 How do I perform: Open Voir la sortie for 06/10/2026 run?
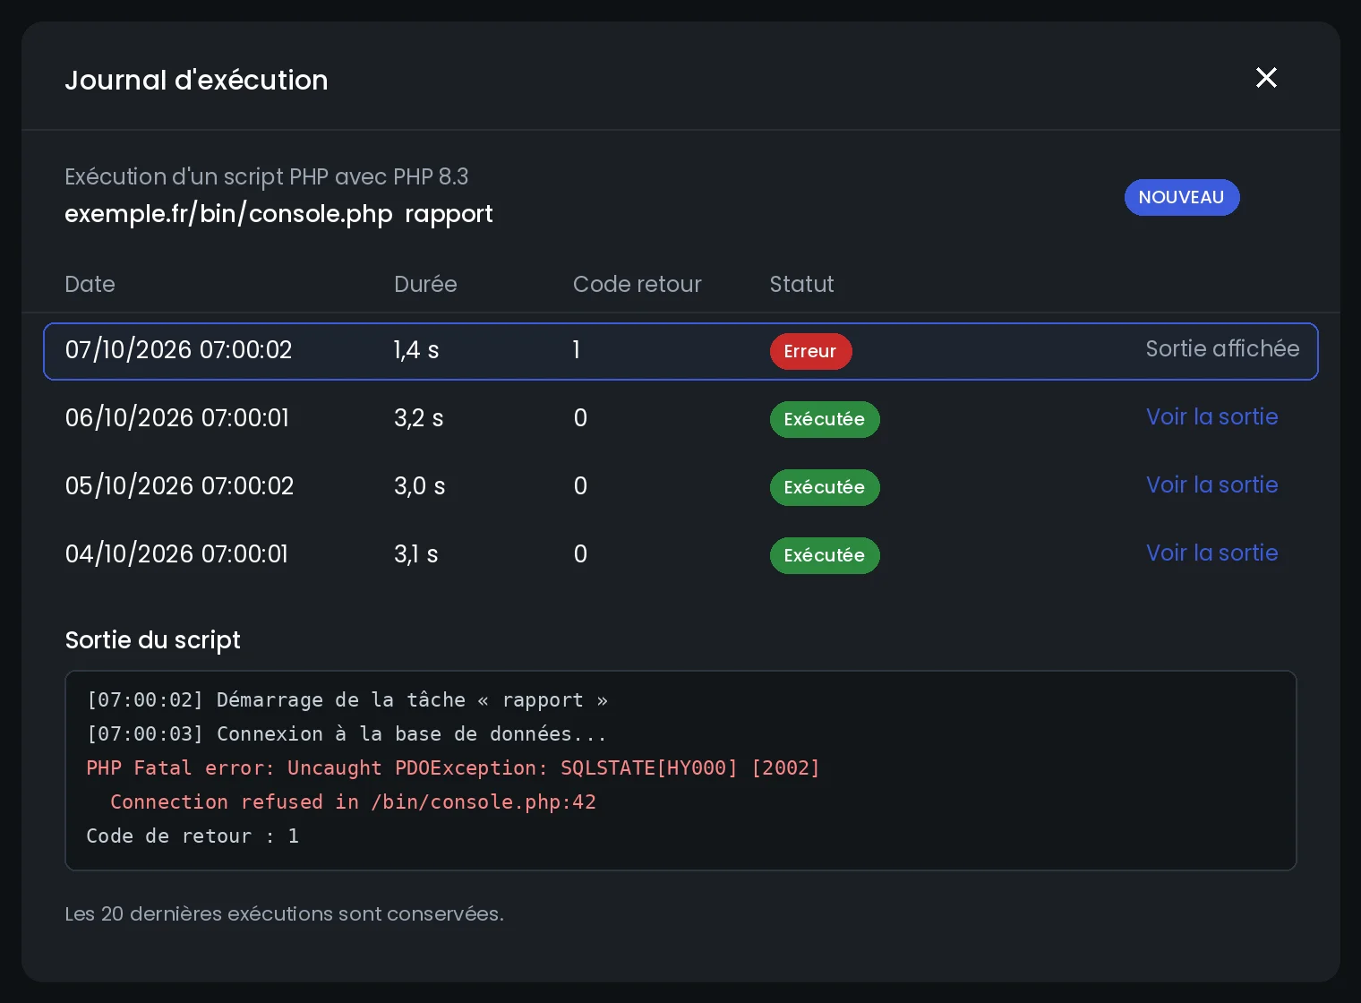click(1212, 417)
